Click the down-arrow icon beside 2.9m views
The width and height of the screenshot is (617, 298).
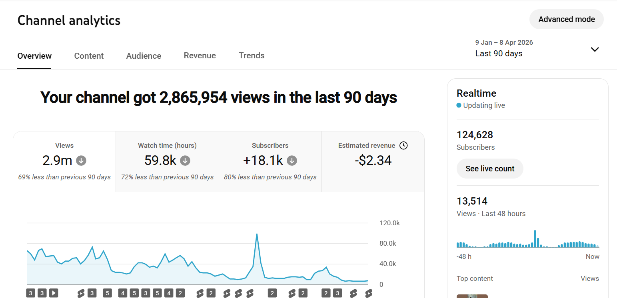81,161
